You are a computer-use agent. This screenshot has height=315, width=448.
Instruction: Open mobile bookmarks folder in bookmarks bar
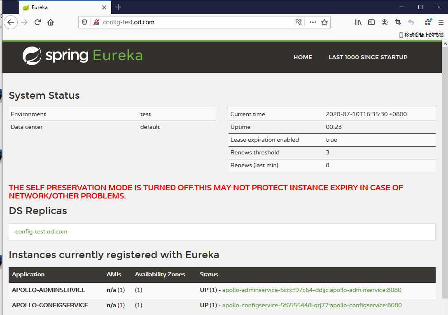click(421, 35)
